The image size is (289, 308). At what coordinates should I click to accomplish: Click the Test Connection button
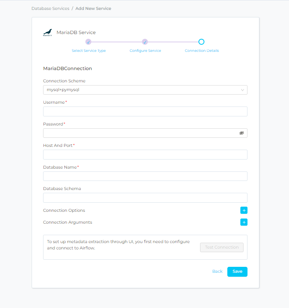[x=222, y=247]
